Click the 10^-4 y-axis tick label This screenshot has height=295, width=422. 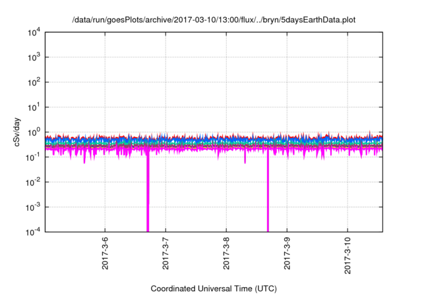(33, 232)
